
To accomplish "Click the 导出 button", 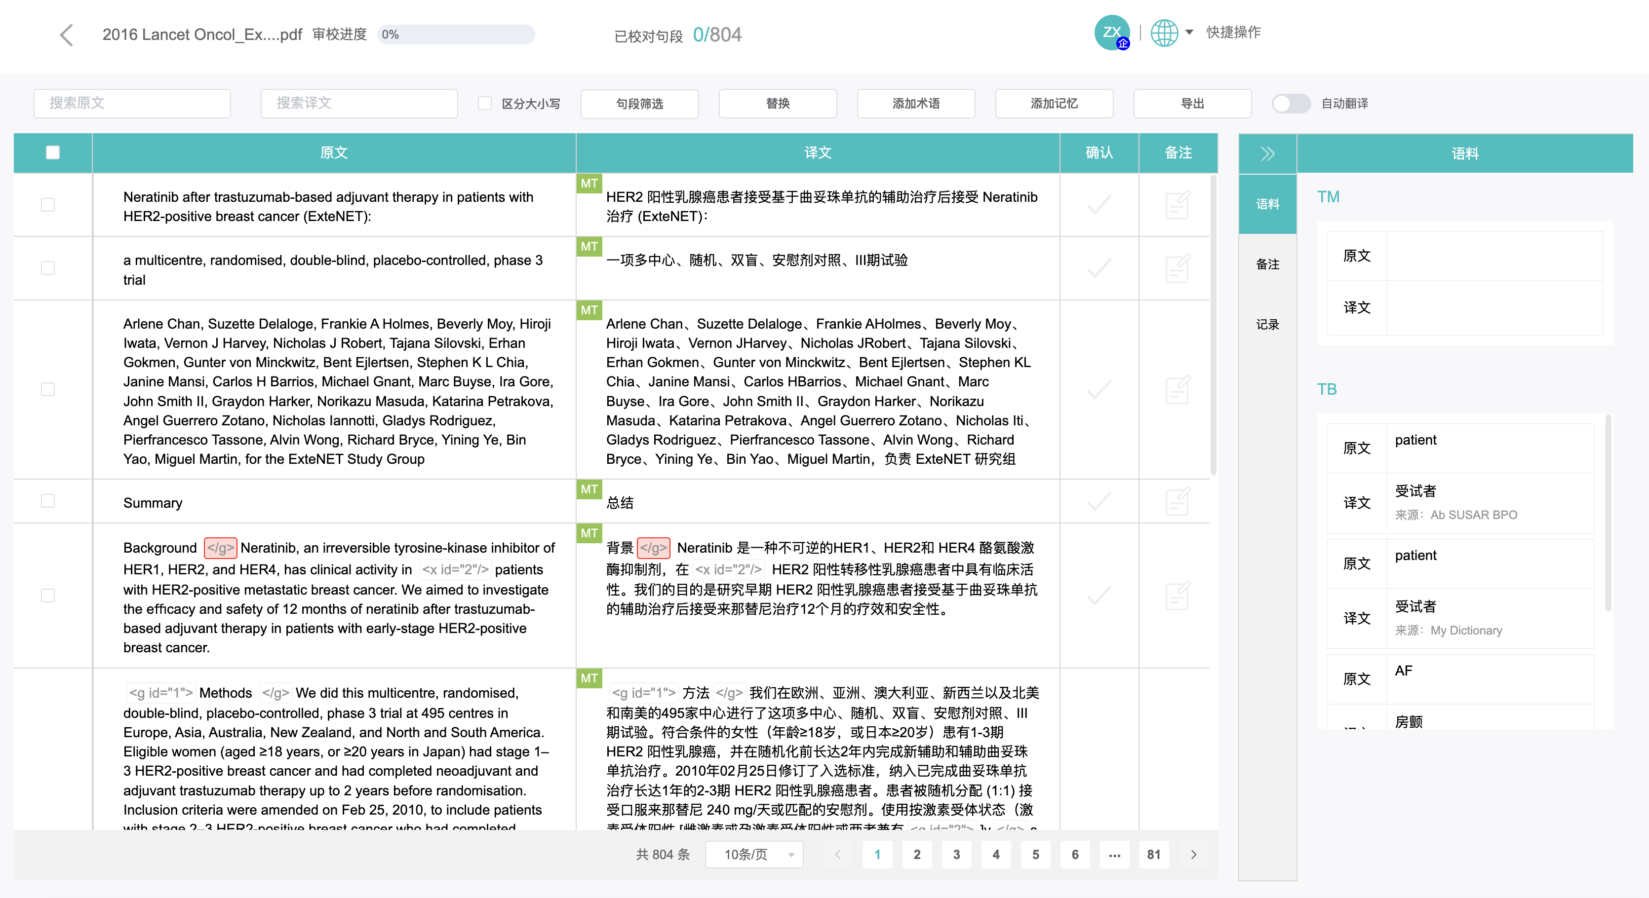I will pos(1192,104).
